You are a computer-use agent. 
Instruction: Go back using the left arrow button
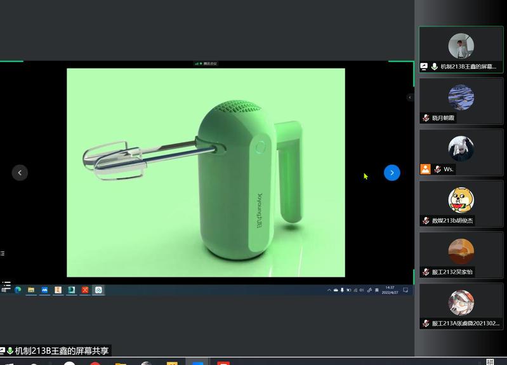[20, 173]
